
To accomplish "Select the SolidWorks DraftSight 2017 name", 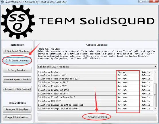I will 53,90.
